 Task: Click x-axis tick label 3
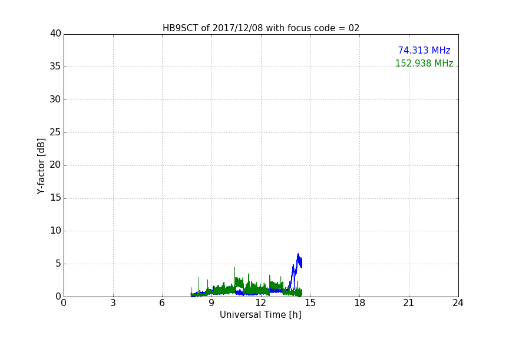(x=113, y=303)
